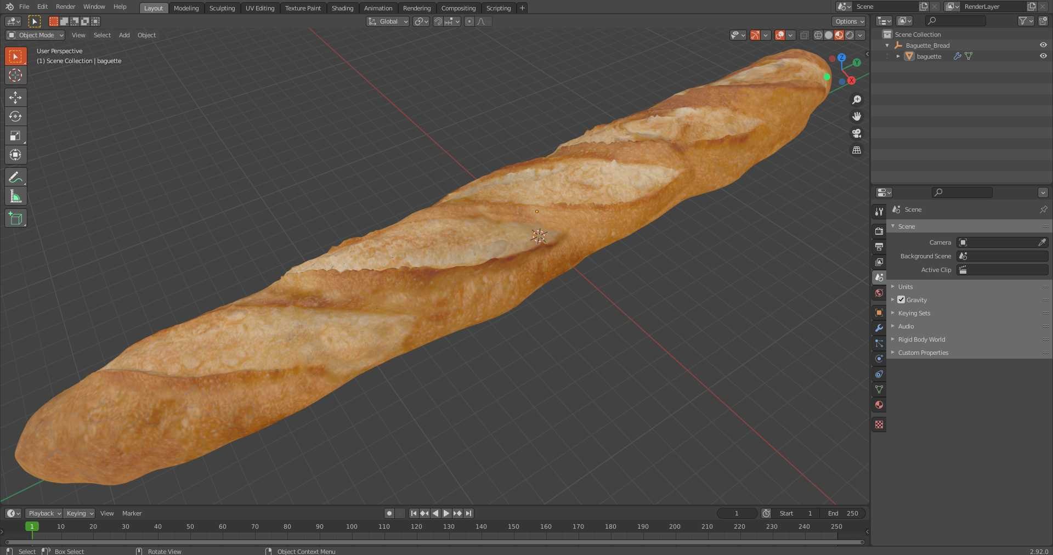Screen dimensions: 1053x555
Task: Open the Global transform orientation dropdown
Action: pyautogui.click(x=388, y=21)
